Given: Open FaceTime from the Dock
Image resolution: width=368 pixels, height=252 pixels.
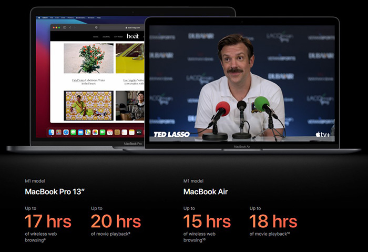Looking at the screenshot, I should [x=103, y=132].
